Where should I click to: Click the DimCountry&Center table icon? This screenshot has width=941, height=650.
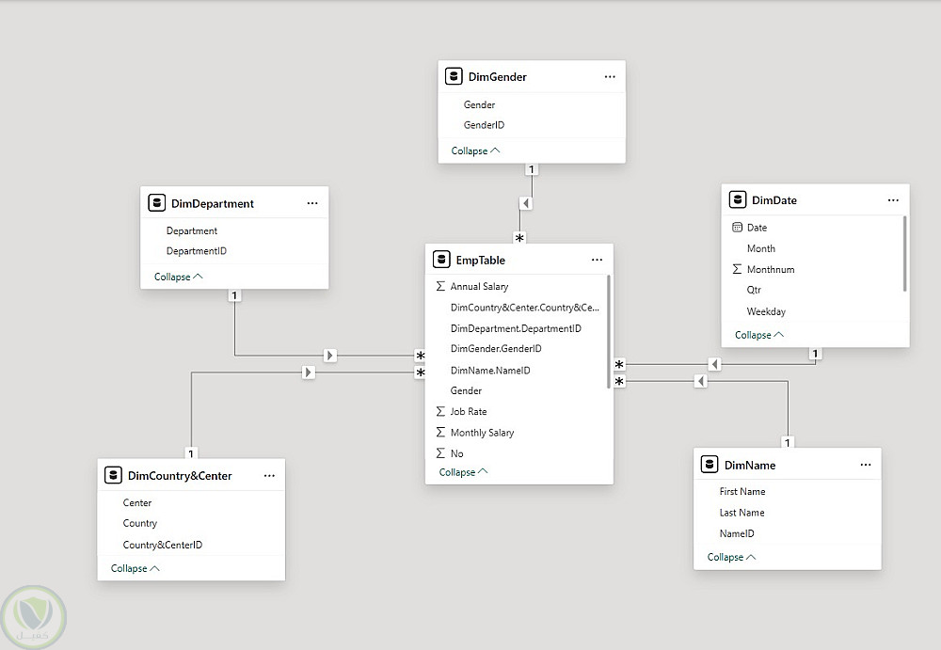(x=114, y=476)
